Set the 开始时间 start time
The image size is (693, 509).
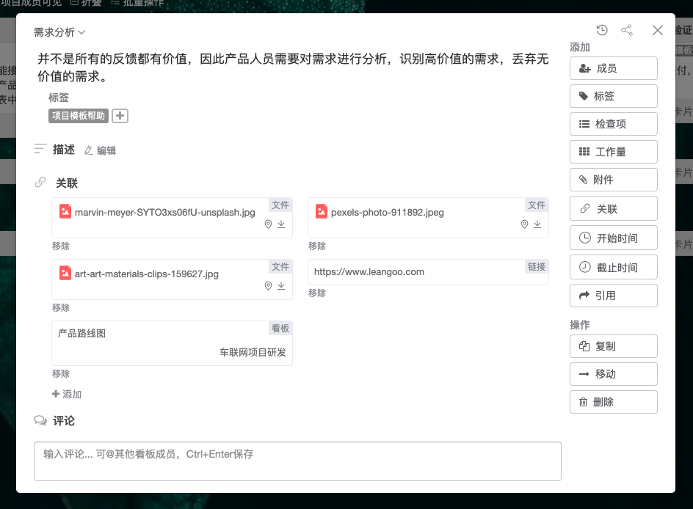click(x=613, y=238)
